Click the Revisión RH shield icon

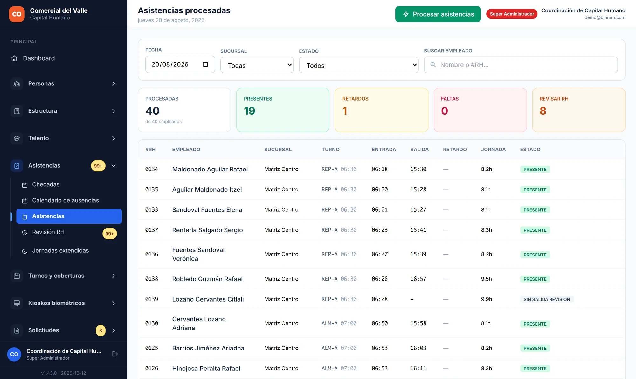pos(24,233)
